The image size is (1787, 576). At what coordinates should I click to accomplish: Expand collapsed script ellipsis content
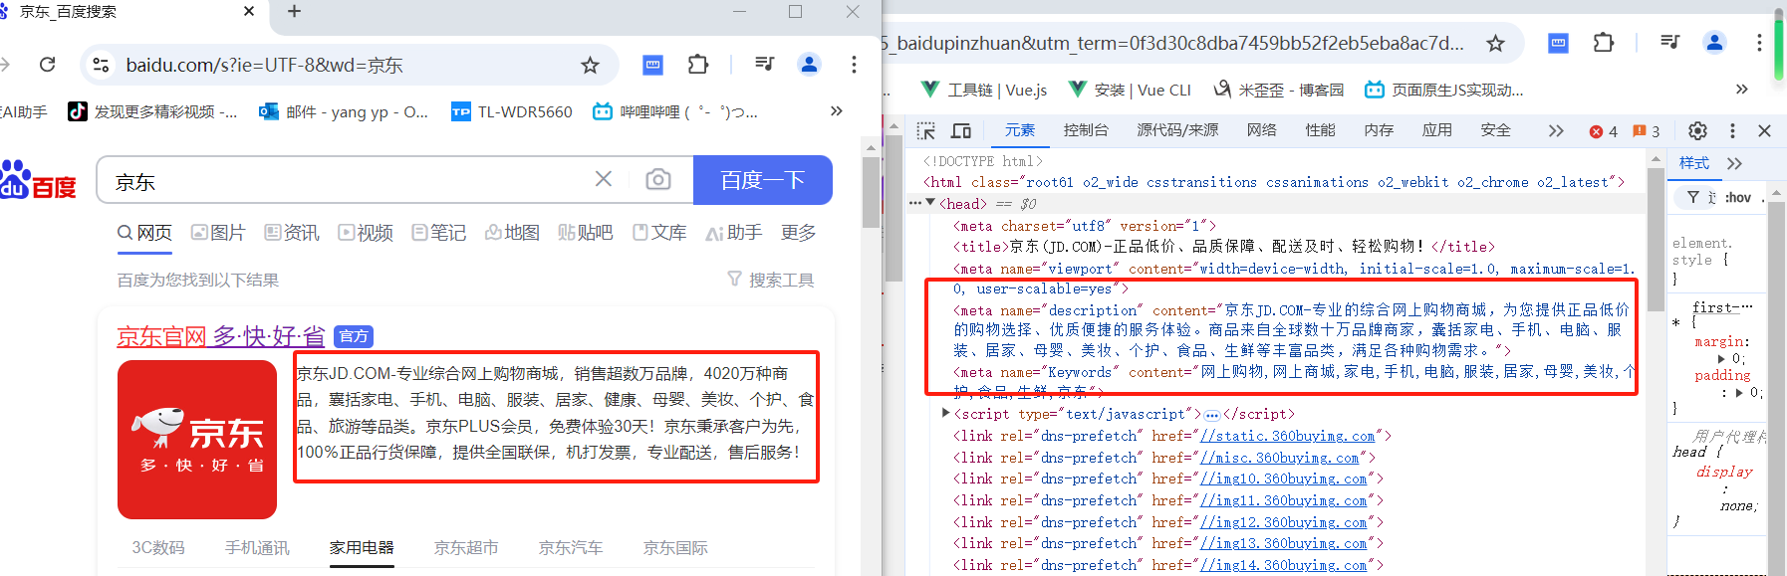click(1212, 414)
